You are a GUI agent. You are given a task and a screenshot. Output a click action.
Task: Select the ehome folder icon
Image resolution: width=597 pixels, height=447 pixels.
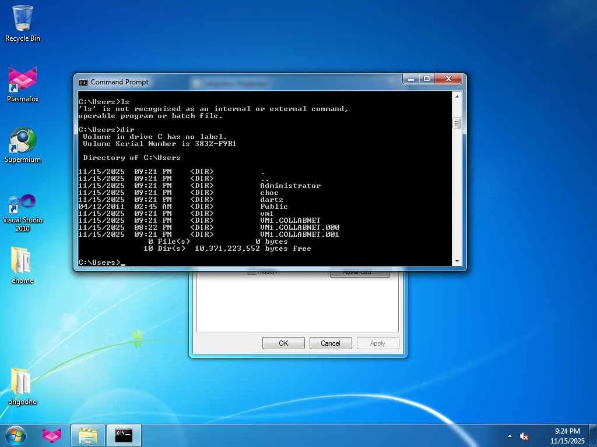coord(23,265)
